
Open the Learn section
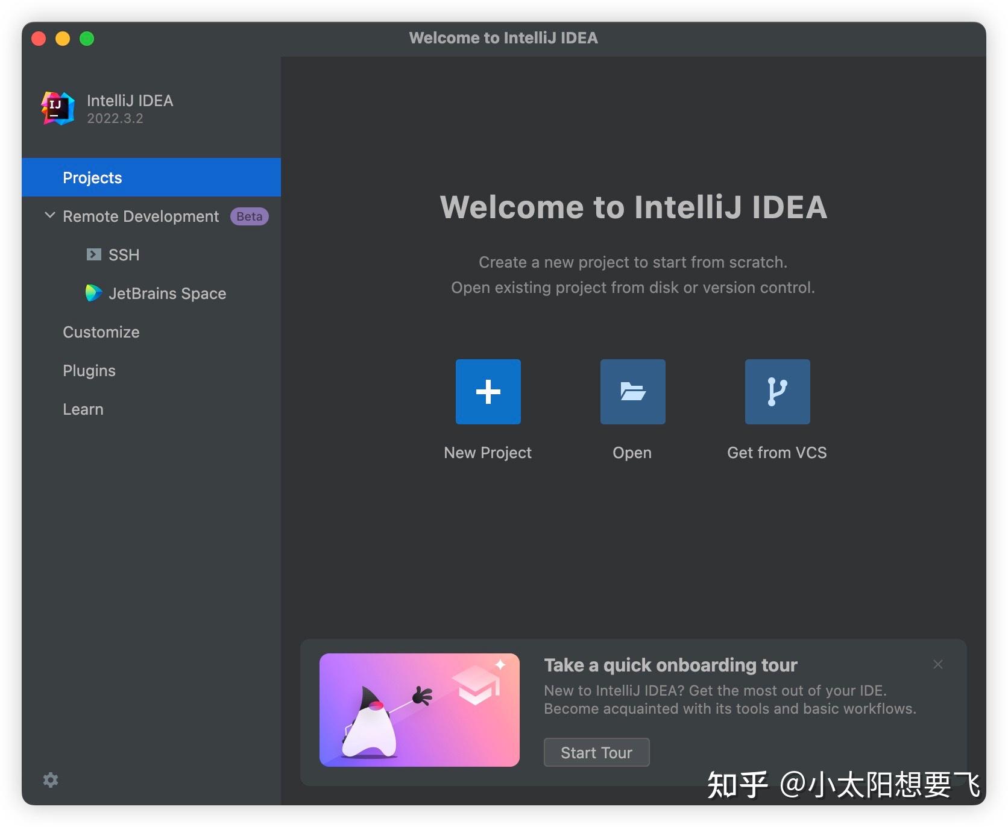(x=83, y=409)
